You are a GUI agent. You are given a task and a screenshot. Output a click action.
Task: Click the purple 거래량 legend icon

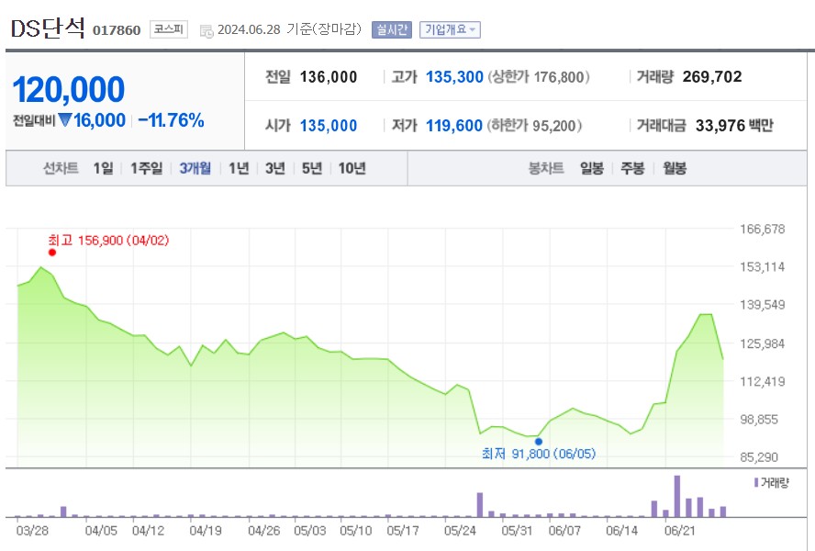756,483
